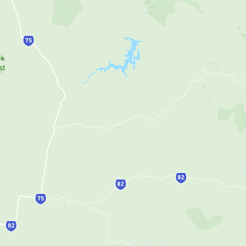Click the northernmost route 75 shield

point(29,41)
